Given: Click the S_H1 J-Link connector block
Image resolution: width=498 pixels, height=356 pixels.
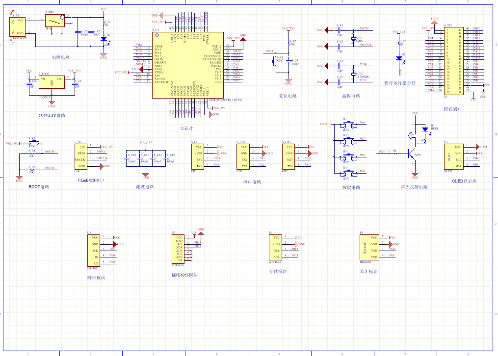Looking at the screenshot, I should tap(83, 156).
